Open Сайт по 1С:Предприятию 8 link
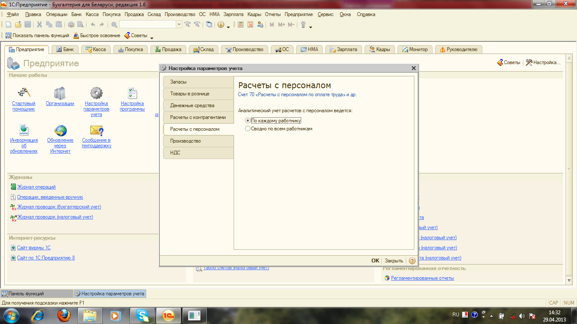 click(x=46, y=258)
